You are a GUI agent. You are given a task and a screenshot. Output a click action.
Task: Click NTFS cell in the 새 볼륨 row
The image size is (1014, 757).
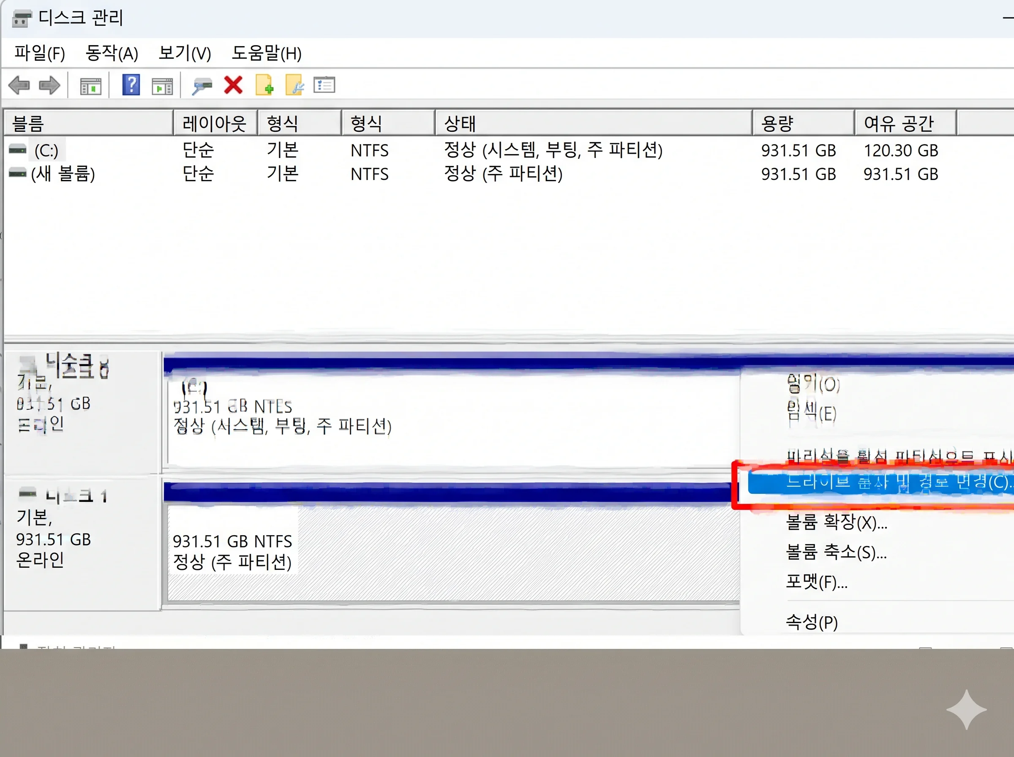pos(369,174)
